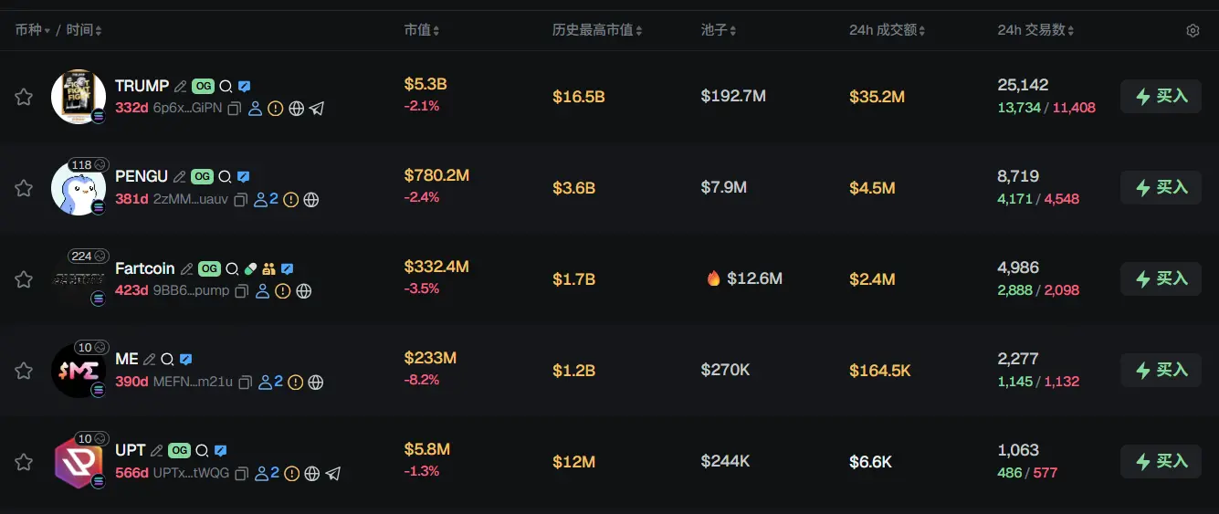Open the warning icon on UPT row

(291, 474)
